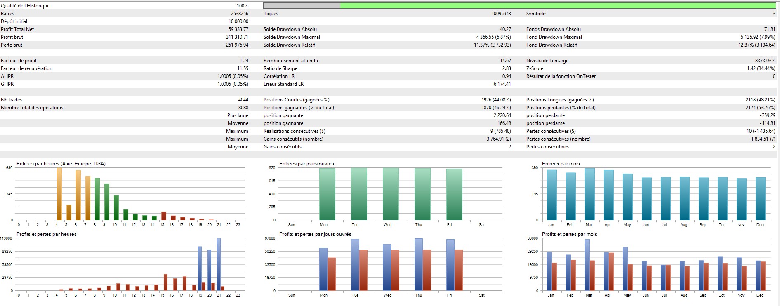Click the "Profits et pertes par jours ouvrés" title

pos(315,234)
